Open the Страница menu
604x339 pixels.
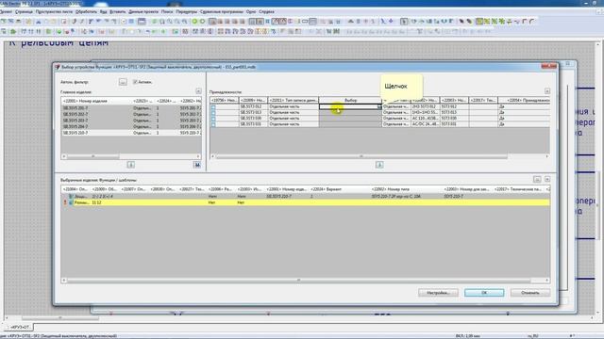[x=24, y=12]
